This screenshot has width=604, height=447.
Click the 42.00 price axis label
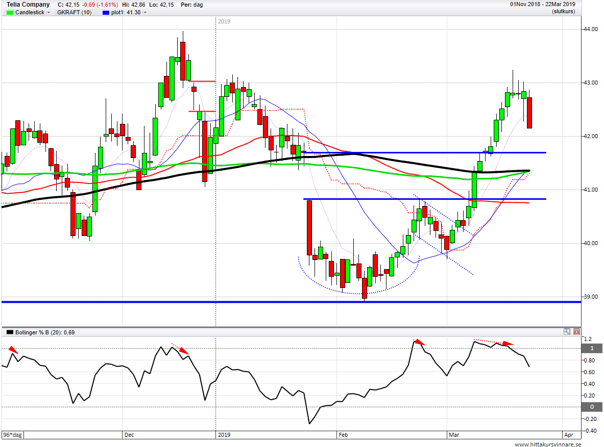[x=591, y=136]
